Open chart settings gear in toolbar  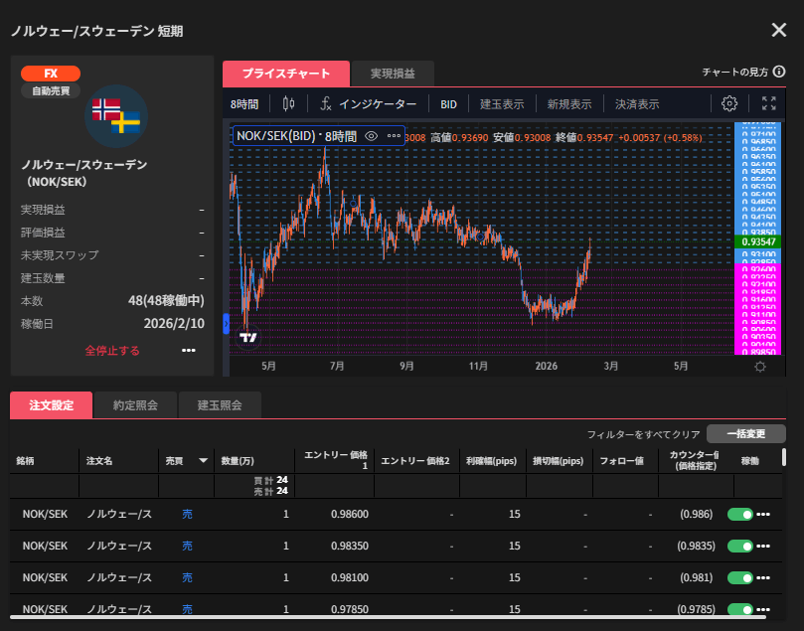point(729,103)
